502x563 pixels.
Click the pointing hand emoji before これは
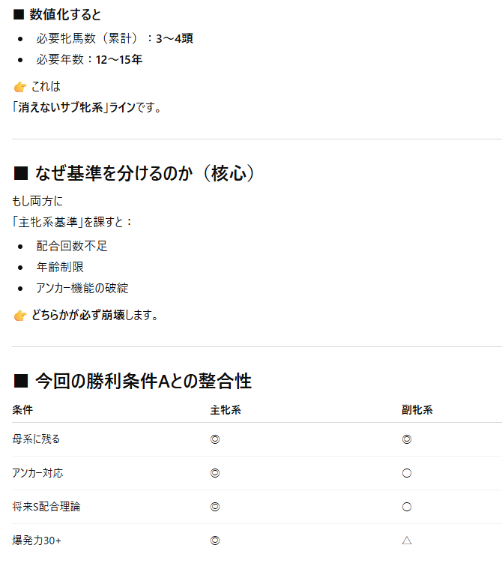tap(19, 86)
